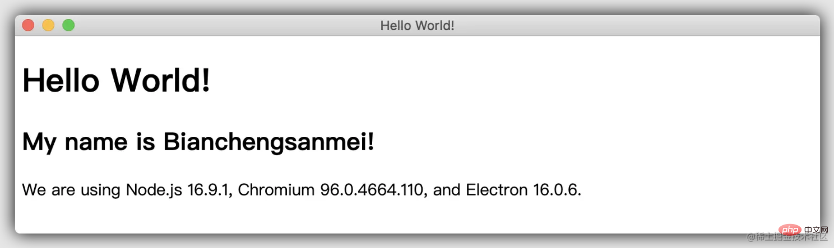Click the php logo watermark
834x248 pixels.
tap(785, 230)
